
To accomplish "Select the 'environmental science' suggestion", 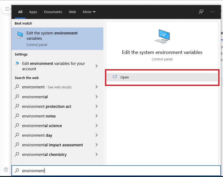I will [x=57, y=125].
